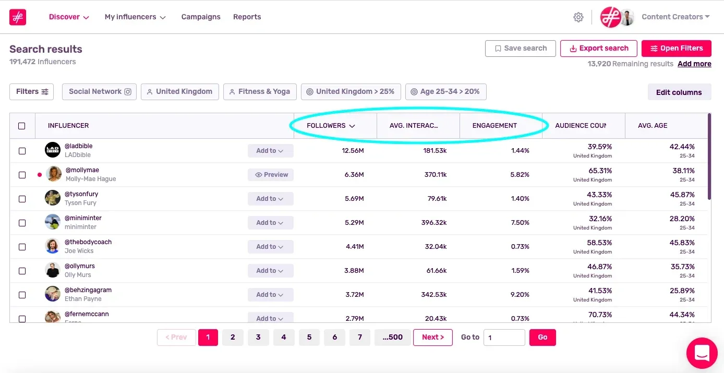The image size is (724, 373).
Task: Sort by the FOLLOWERS column header
Action: coord(331,126)
